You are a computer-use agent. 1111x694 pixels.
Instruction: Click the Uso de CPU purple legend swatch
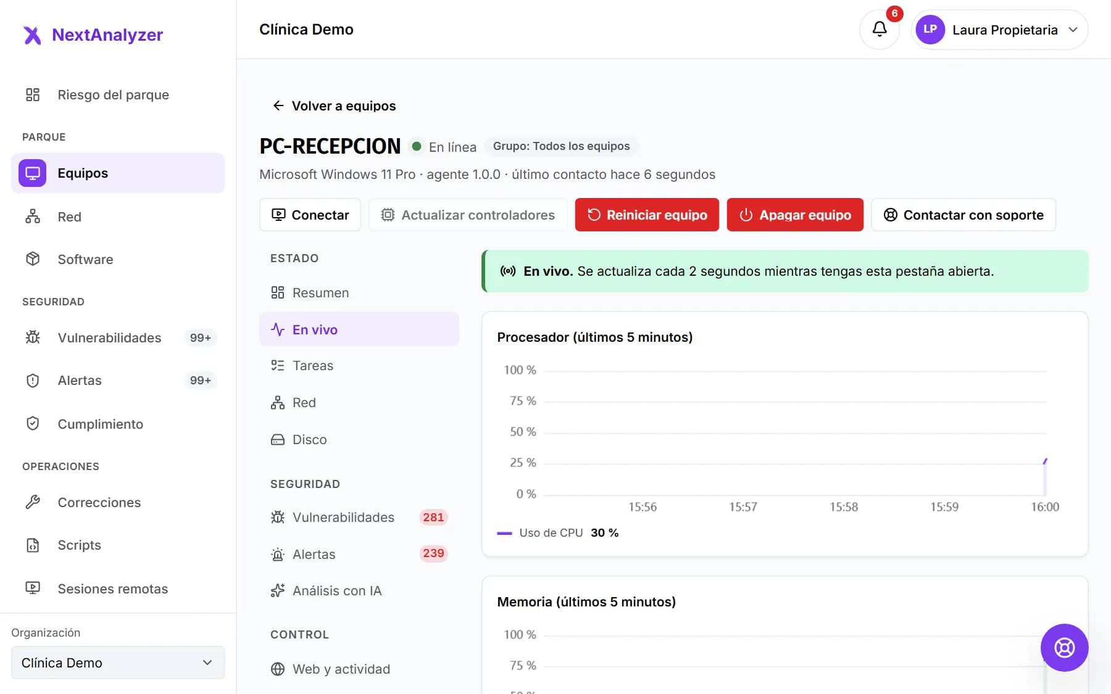(x=504, y=533)
